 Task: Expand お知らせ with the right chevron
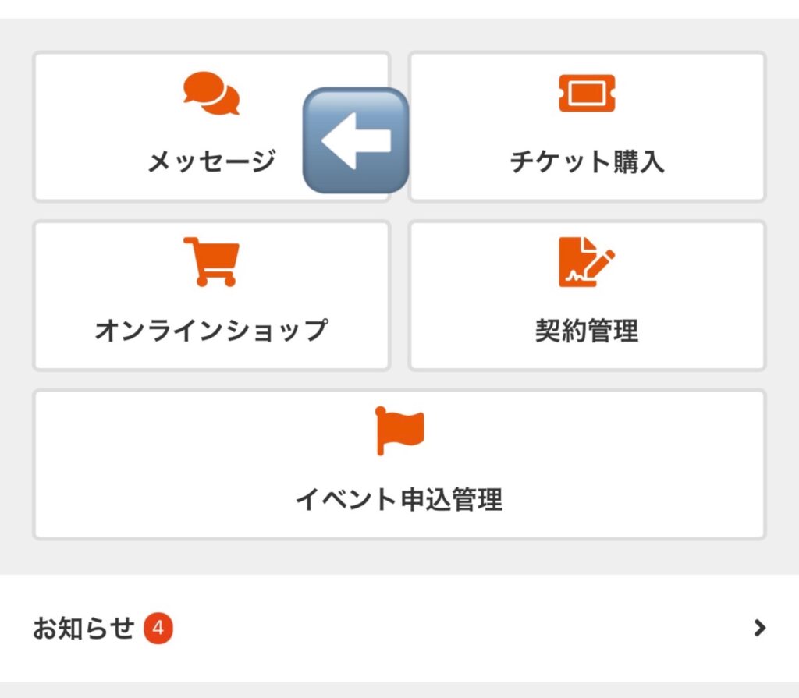[x=760, y=629]
